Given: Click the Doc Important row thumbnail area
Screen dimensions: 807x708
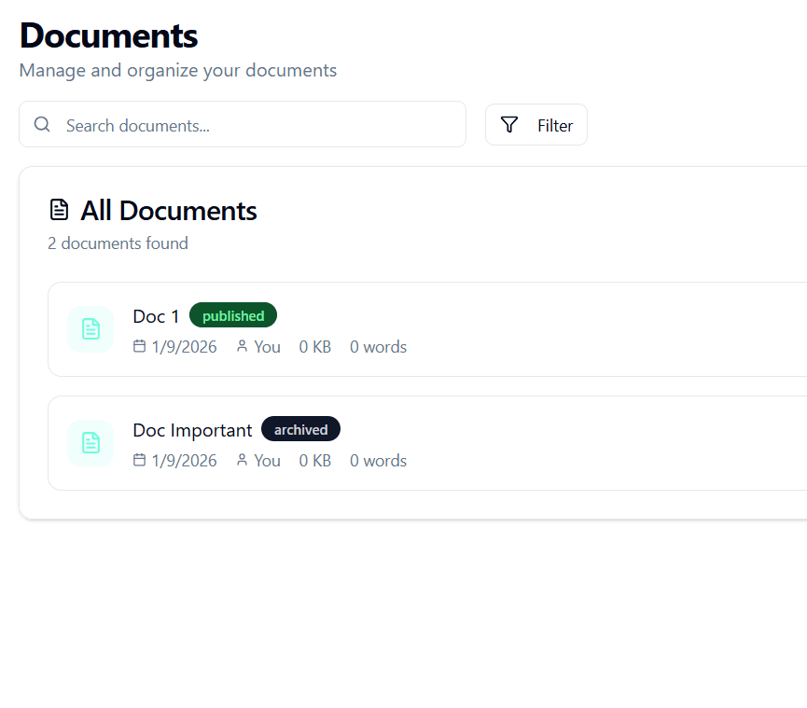Looking at the screenshot, I should [x=90, y=443].
